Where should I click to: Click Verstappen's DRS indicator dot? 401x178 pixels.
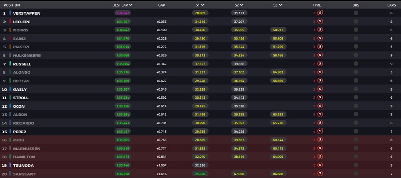[x=356, y=13]
